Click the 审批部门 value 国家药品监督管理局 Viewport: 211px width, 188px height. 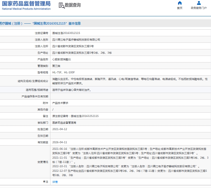(64, 123)
